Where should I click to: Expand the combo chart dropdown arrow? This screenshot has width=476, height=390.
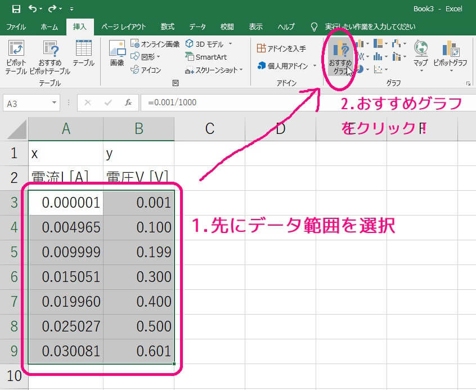pos(405,56)
